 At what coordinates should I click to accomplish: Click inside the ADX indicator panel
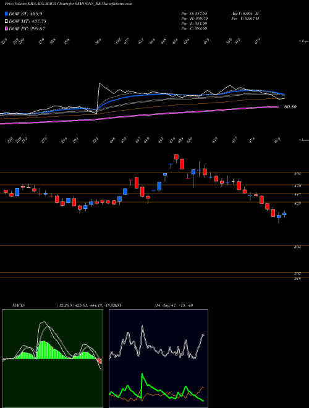158,359
